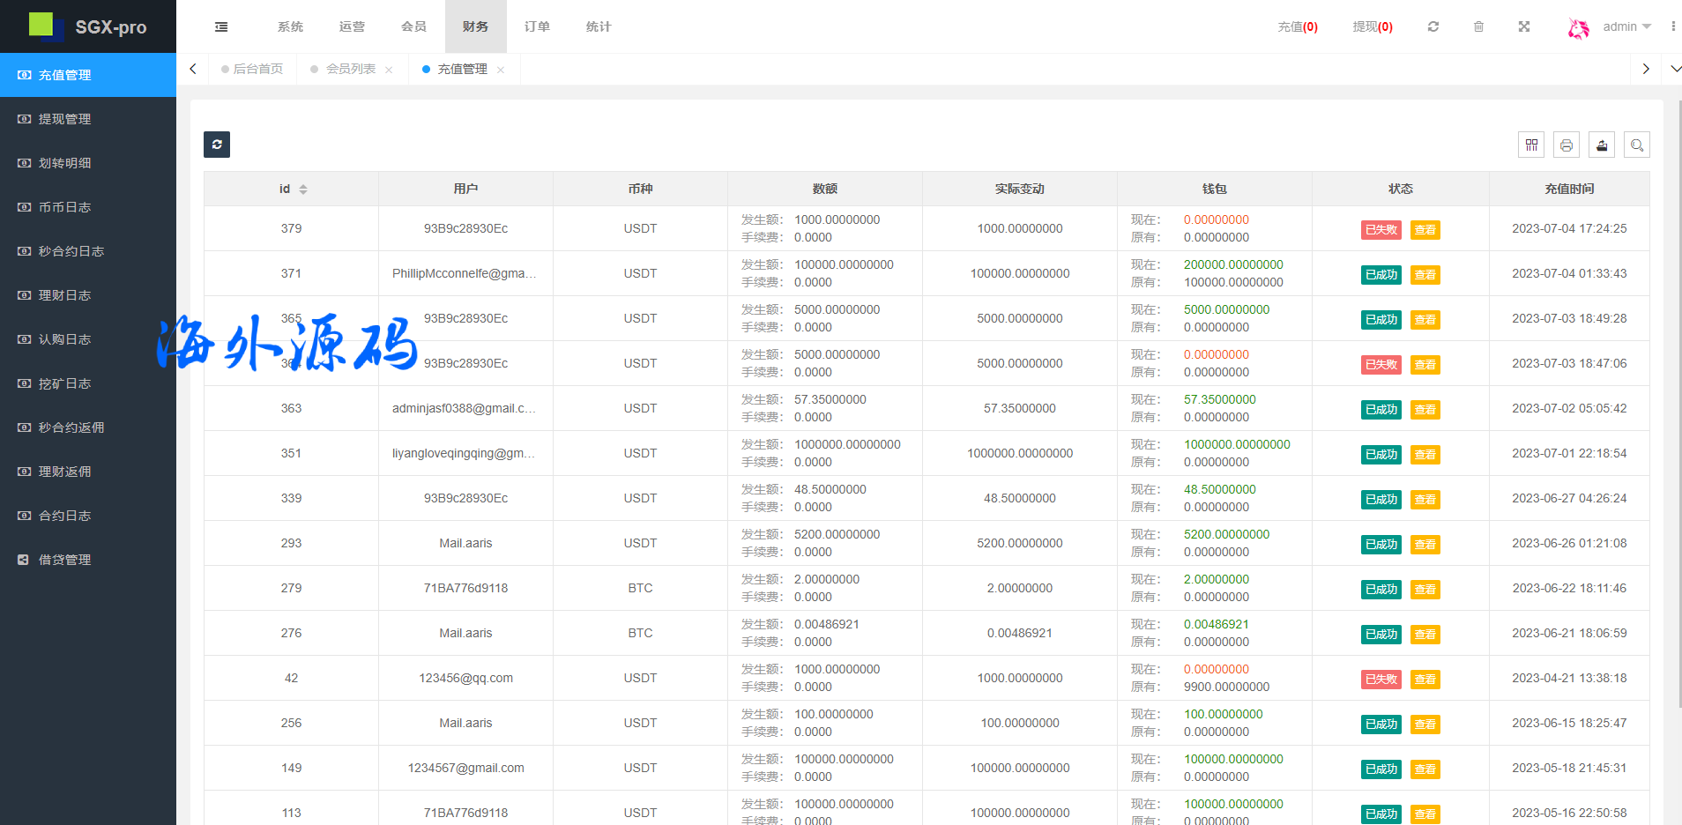Click 查看 button for record id 379
Viewport: 1682px width, 825px height.
1425,230
